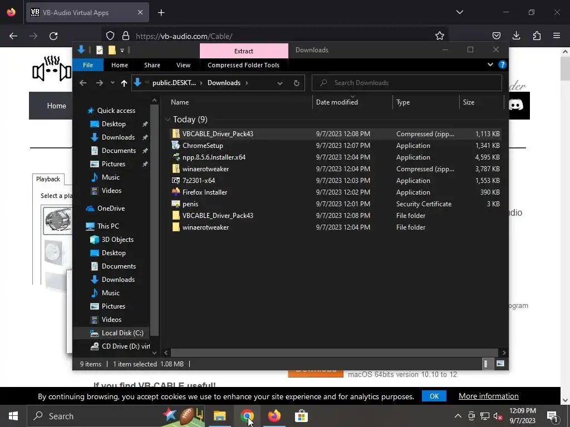The image size is (570, 427).
Task: Click the Search Downloads field
Action: pyautogui.click(x=407, y=83)
